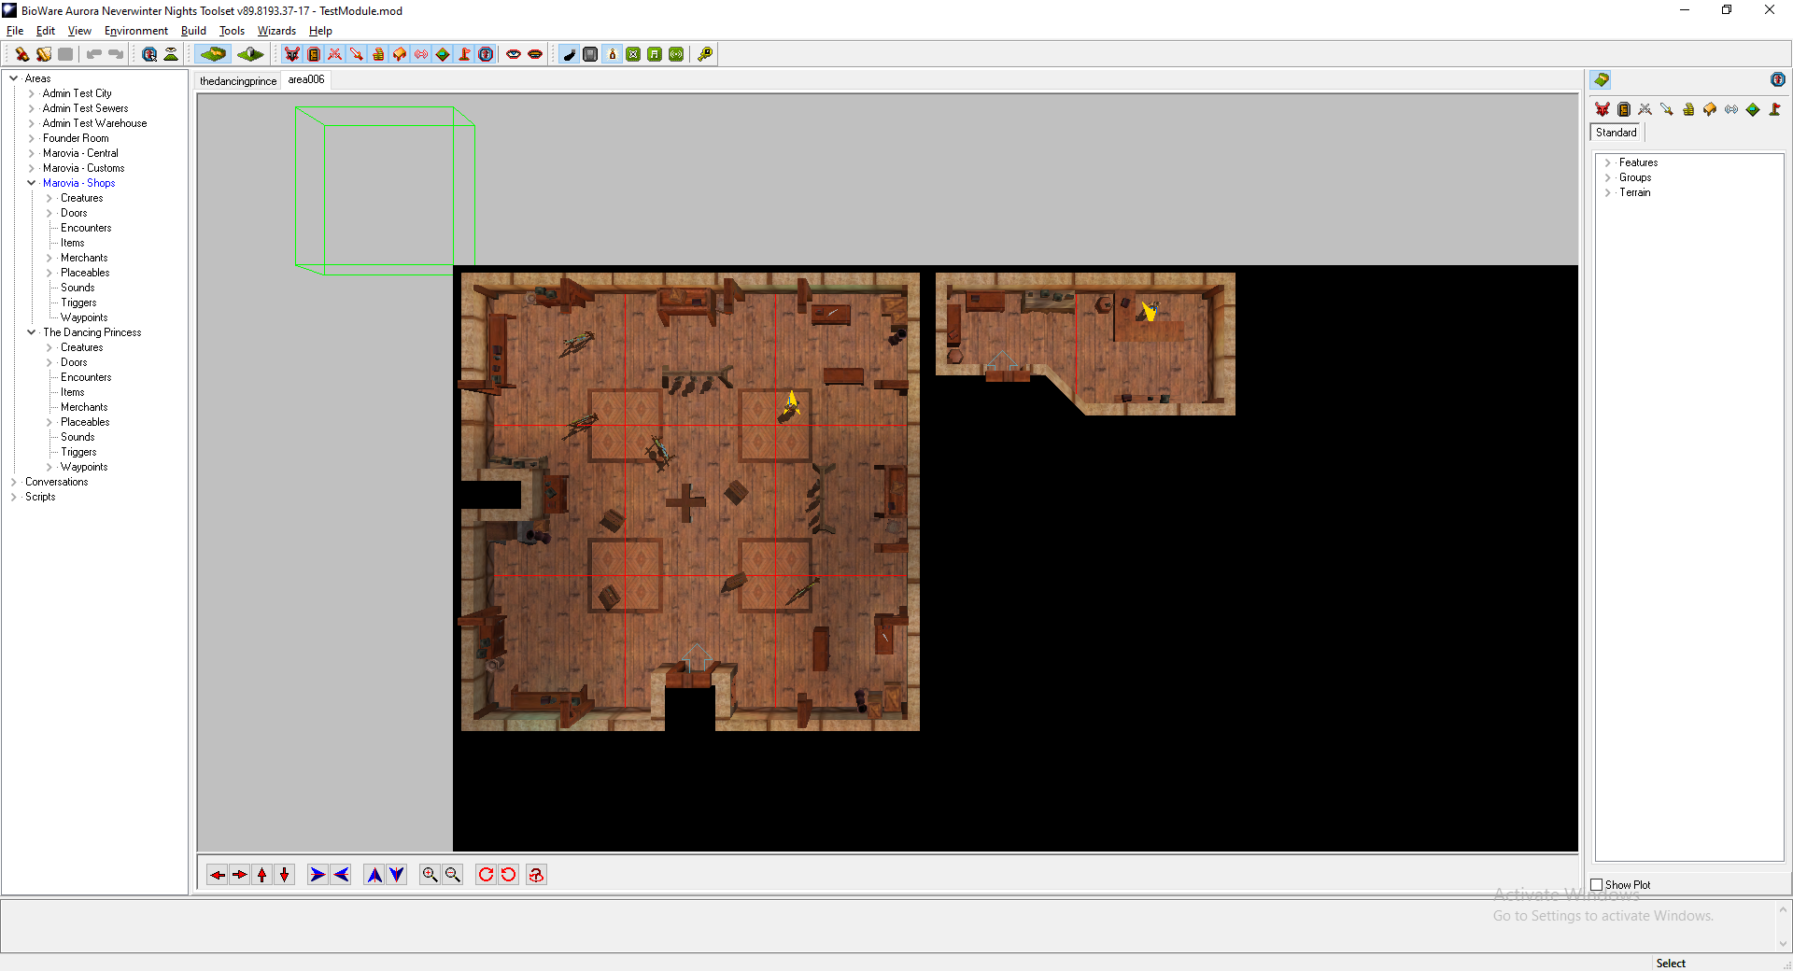This screenshot has width=1793, height=971.
Task: Toggle triggers green diamond button in main toolbar
Action: pos(443,54)
